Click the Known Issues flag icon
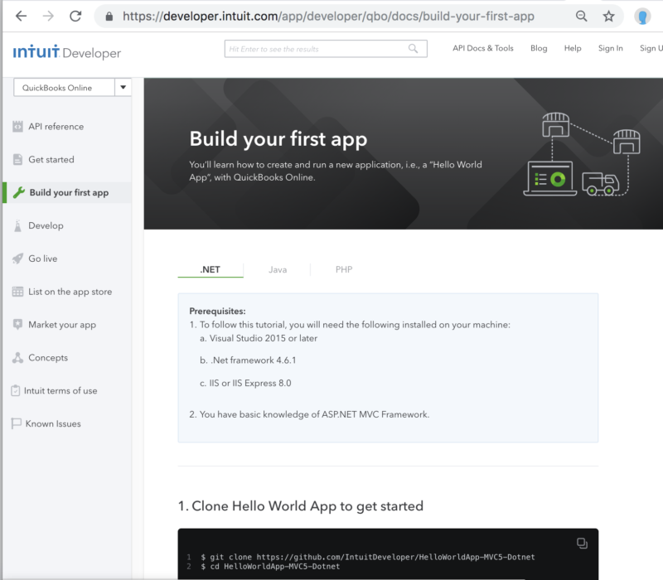Viewport: 663px width, 580px height. pyautogui.click(x=16, y=423)
